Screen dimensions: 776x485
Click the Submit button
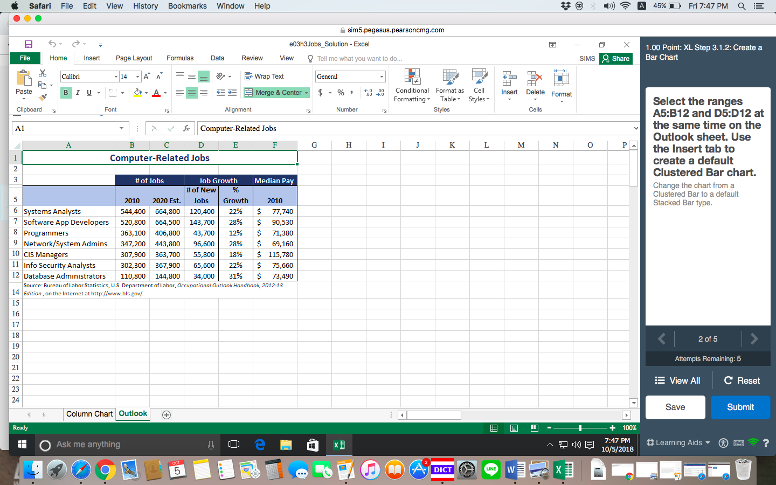click(x=740, y=407)
